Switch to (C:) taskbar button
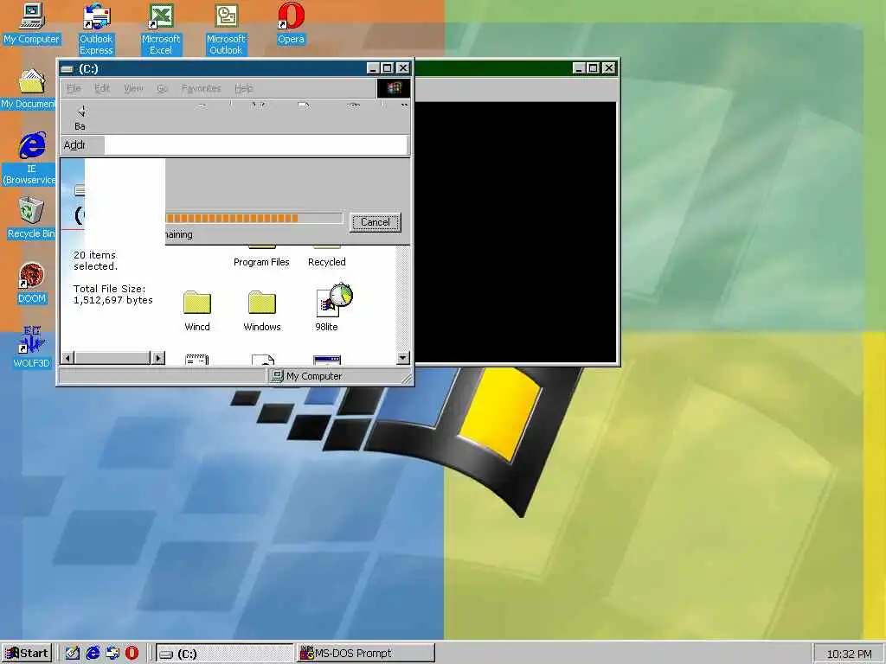The height and width of the screenshot is (664, 886). click(224, 654)
